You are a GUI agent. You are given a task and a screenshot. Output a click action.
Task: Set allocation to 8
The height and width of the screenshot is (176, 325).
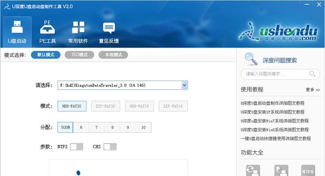click(x=112, y=127)
